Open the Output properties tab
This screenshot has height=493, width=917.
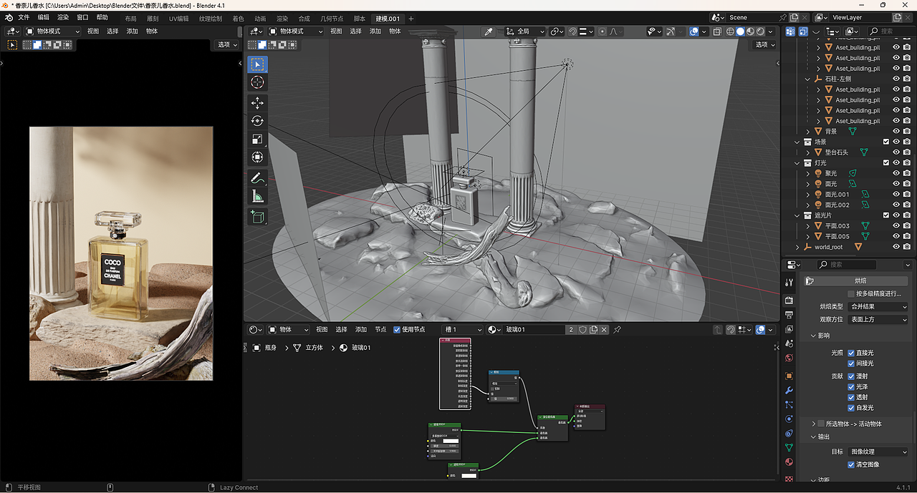coord(789,315)
